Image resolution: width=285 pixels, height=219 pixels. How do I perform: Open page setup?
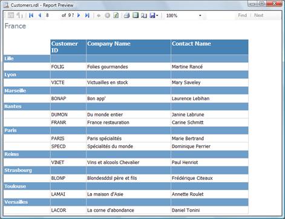tap(144, 16)
